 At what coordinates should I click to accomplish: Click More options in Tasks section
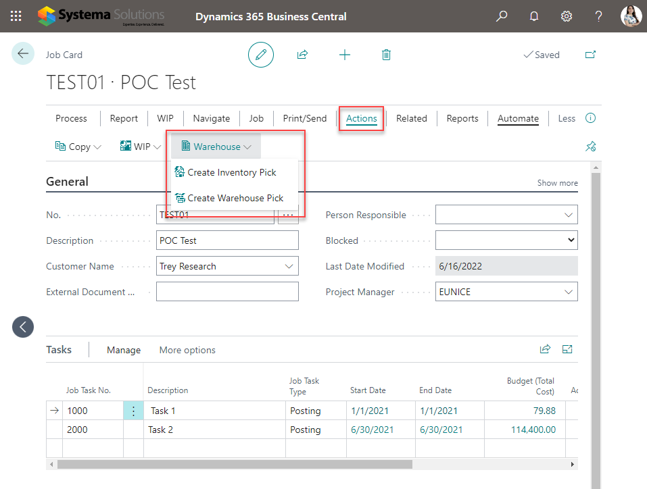(x=187, y=350)
